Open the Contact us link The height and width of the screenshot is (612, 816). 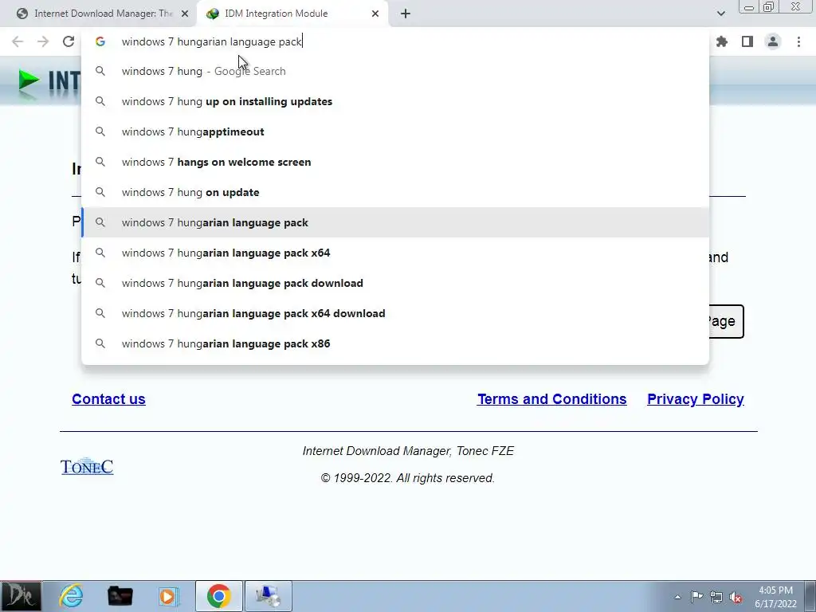[108, 399]
